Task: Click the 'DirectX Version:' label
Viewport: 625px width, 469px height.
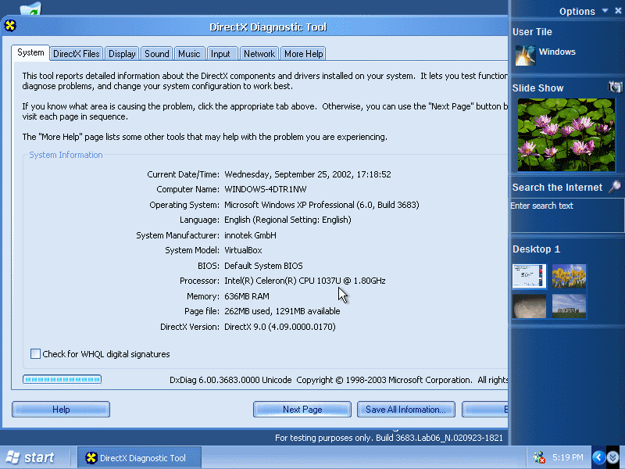Action: click(190, 327)
